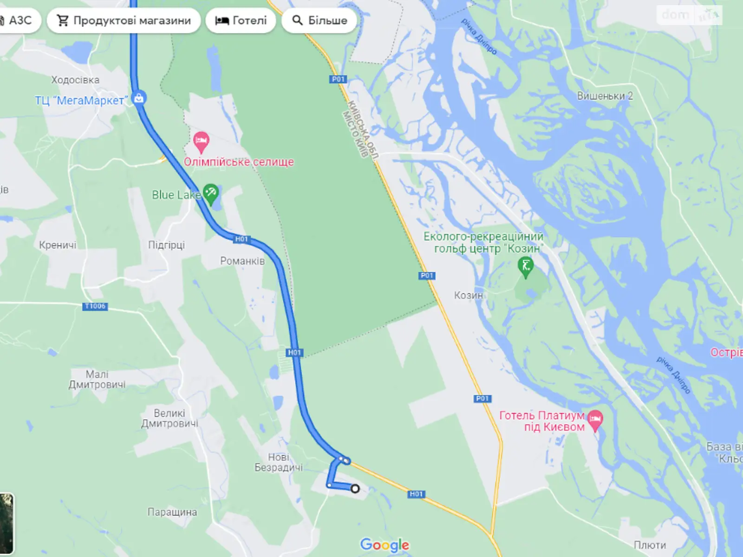Click the T1006 road shield
The height and width of the screenshot is (557, 743).
95,306
